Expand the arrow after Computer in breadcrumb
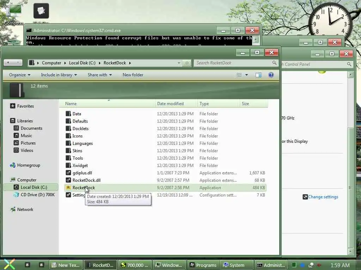The image size is (361, 270). pos(65,63)
